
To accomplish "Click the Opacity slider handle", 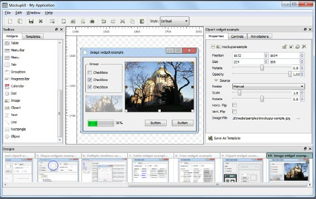I will coord(290,74).
